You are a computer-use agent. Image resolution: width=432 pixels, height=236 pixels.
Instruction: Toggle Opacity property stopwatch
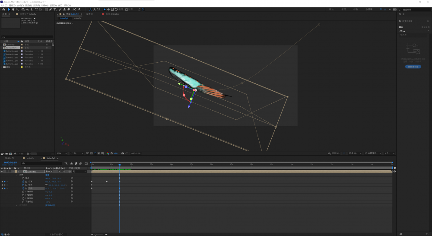[23, 202]
